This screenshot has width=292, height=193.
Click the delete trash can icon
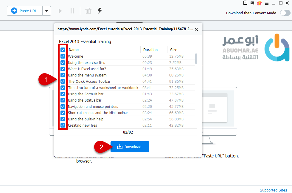coord(88,11)
